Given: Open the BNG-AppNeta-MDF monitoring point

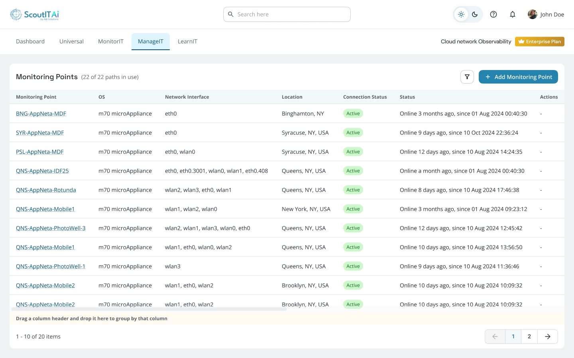Looking at the screenshot, I should point(41,113).
